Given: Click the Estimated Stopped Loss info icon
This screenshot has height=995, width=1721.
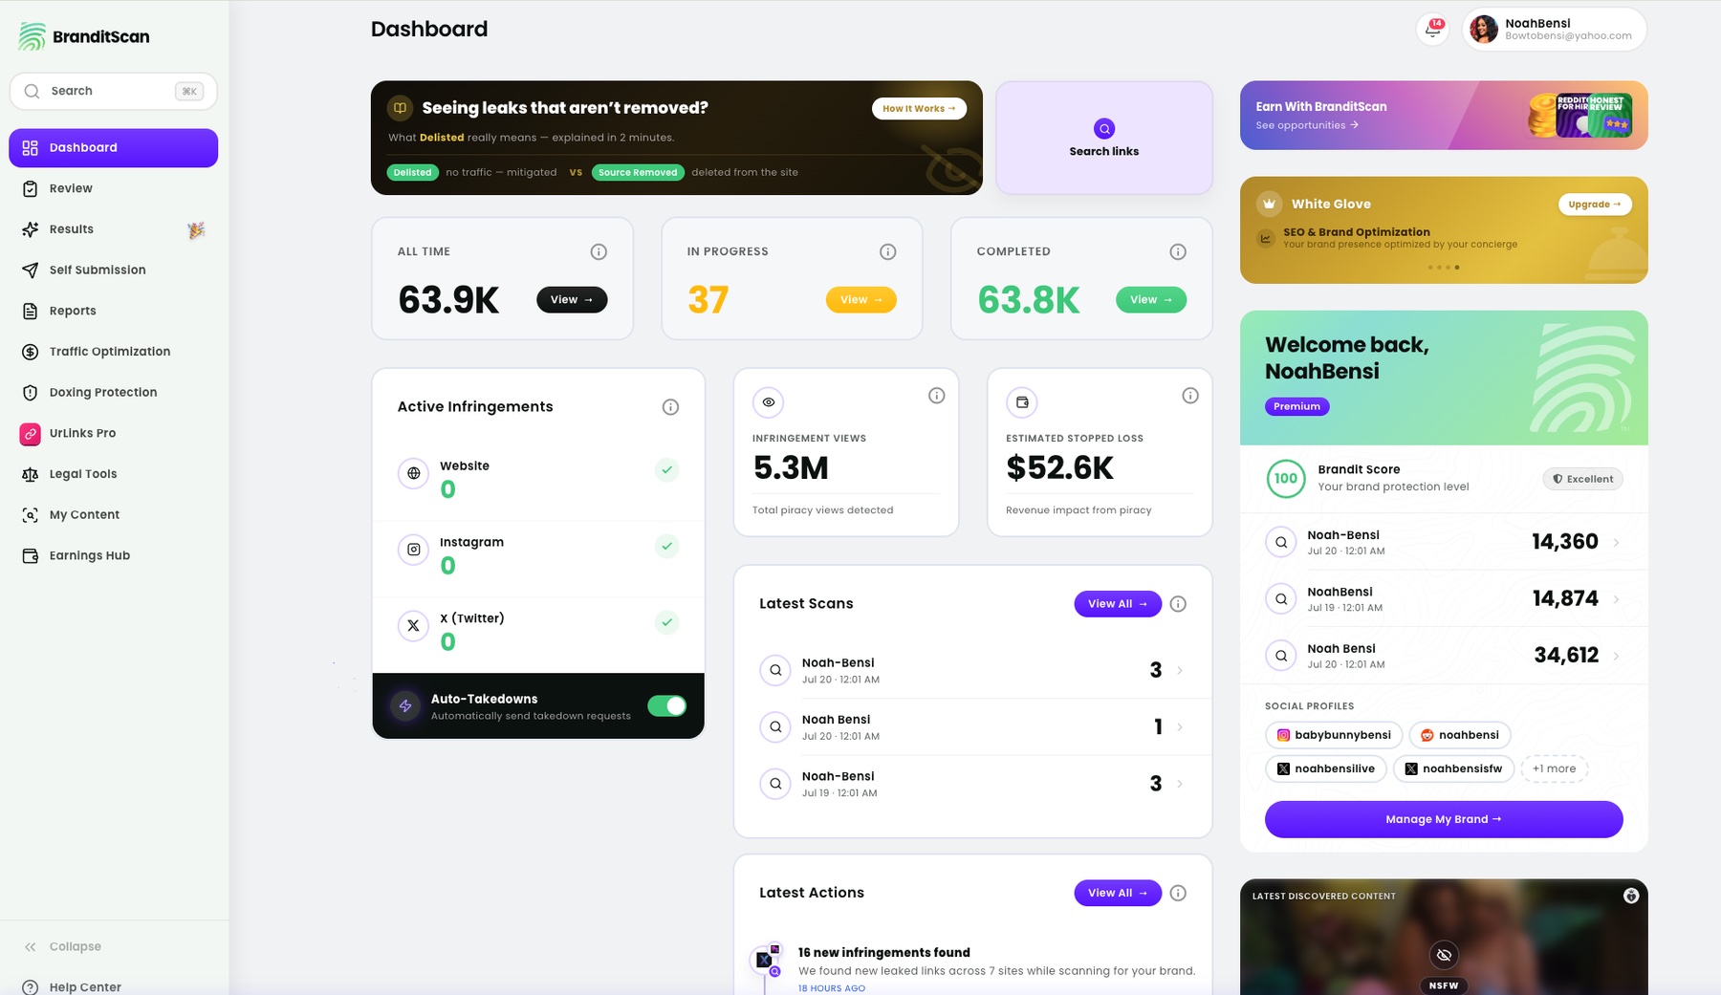Looking at the screenshot, I should point(1190,396).
